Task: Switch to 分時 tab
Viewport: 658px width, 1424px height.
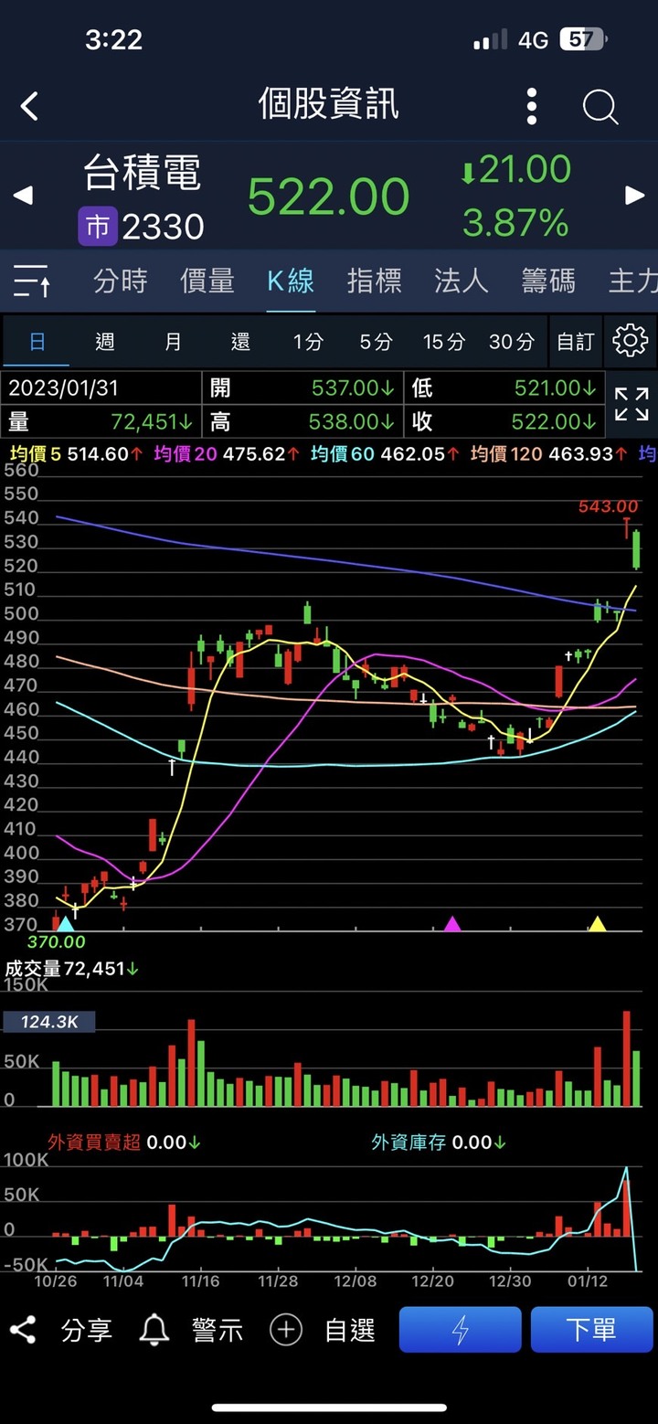Action: (120, 282)
